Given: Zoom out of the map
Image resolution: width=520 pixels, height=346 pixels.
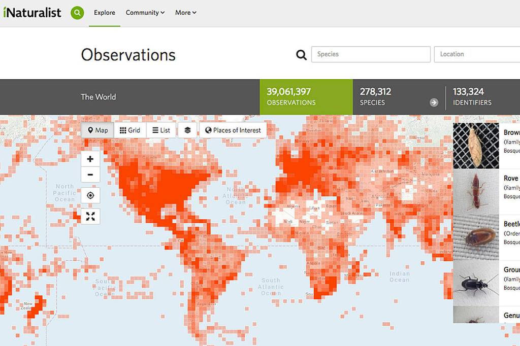Looking at the screenshot, I should click(x=90, y=175).
